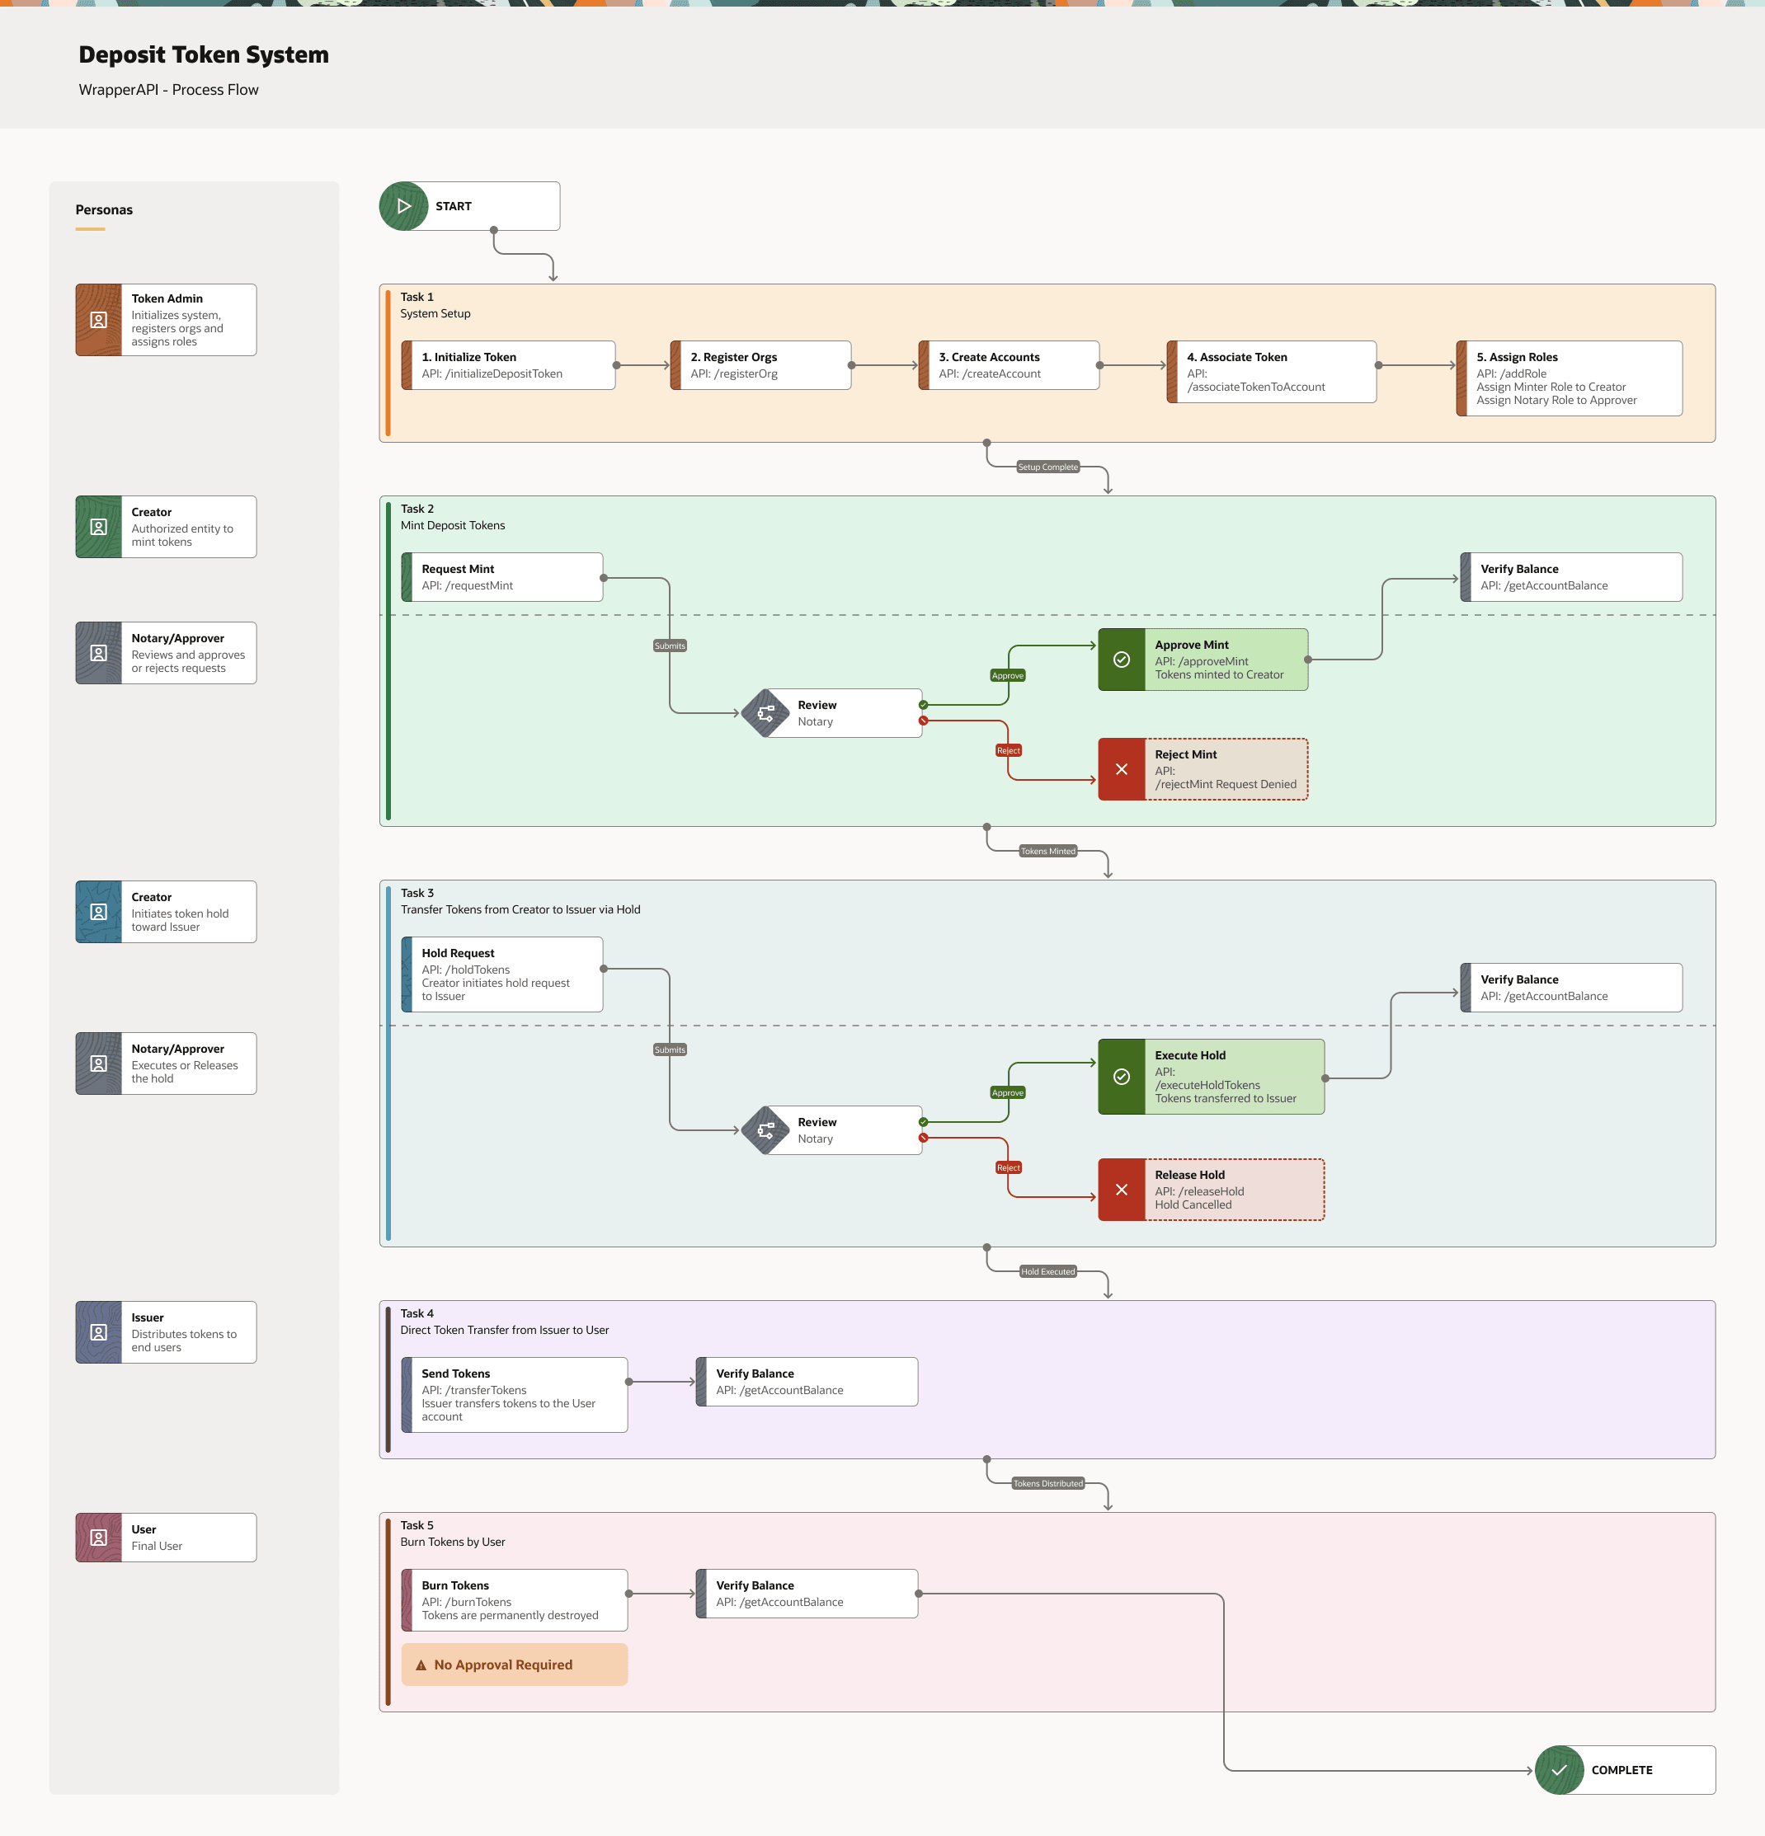Click the Approve label in Task 2
The height and width of the screenshot is (1836, 1765).
point(1008,675)
